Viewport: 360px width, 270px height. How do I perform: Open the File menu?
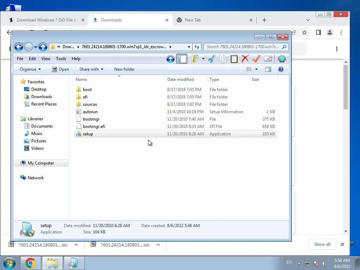coord(20,59)
